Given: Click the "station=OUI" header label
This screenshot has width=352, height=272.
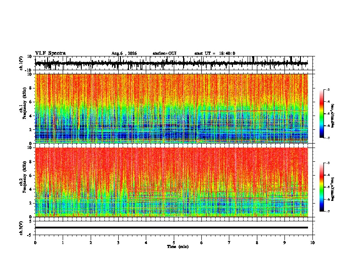Looking at the screenshot, I should 164,53.
